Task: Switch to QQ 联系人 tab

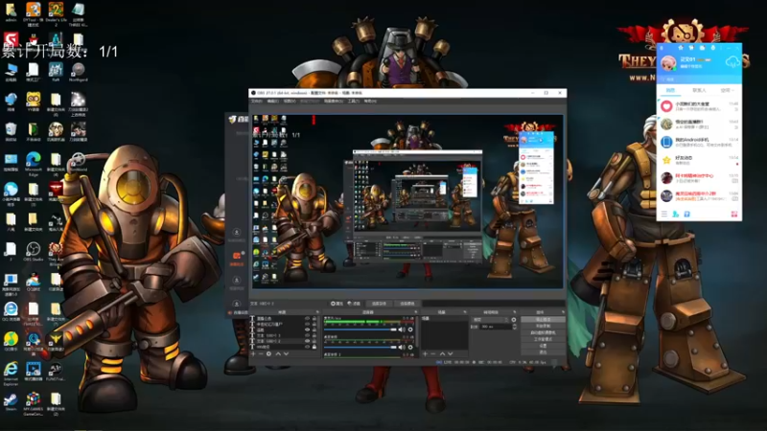Action: (x=699, y=90)
